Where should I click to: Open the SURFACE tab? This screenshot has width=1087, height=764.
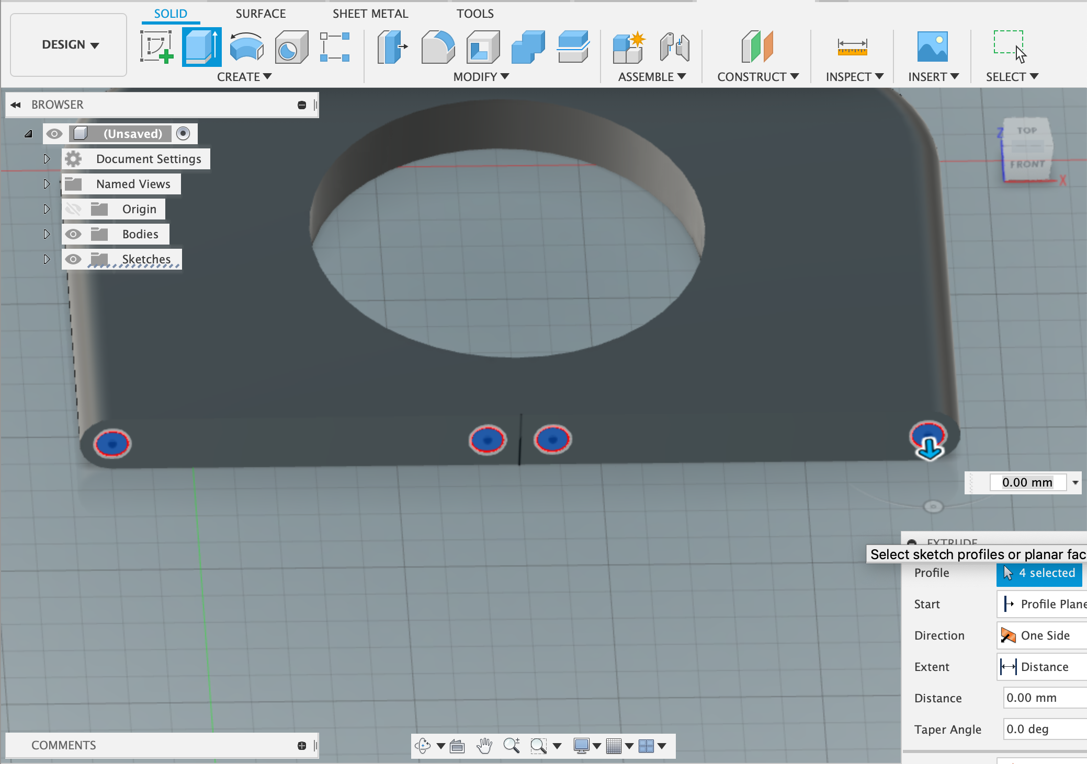(x=261, y=13)
